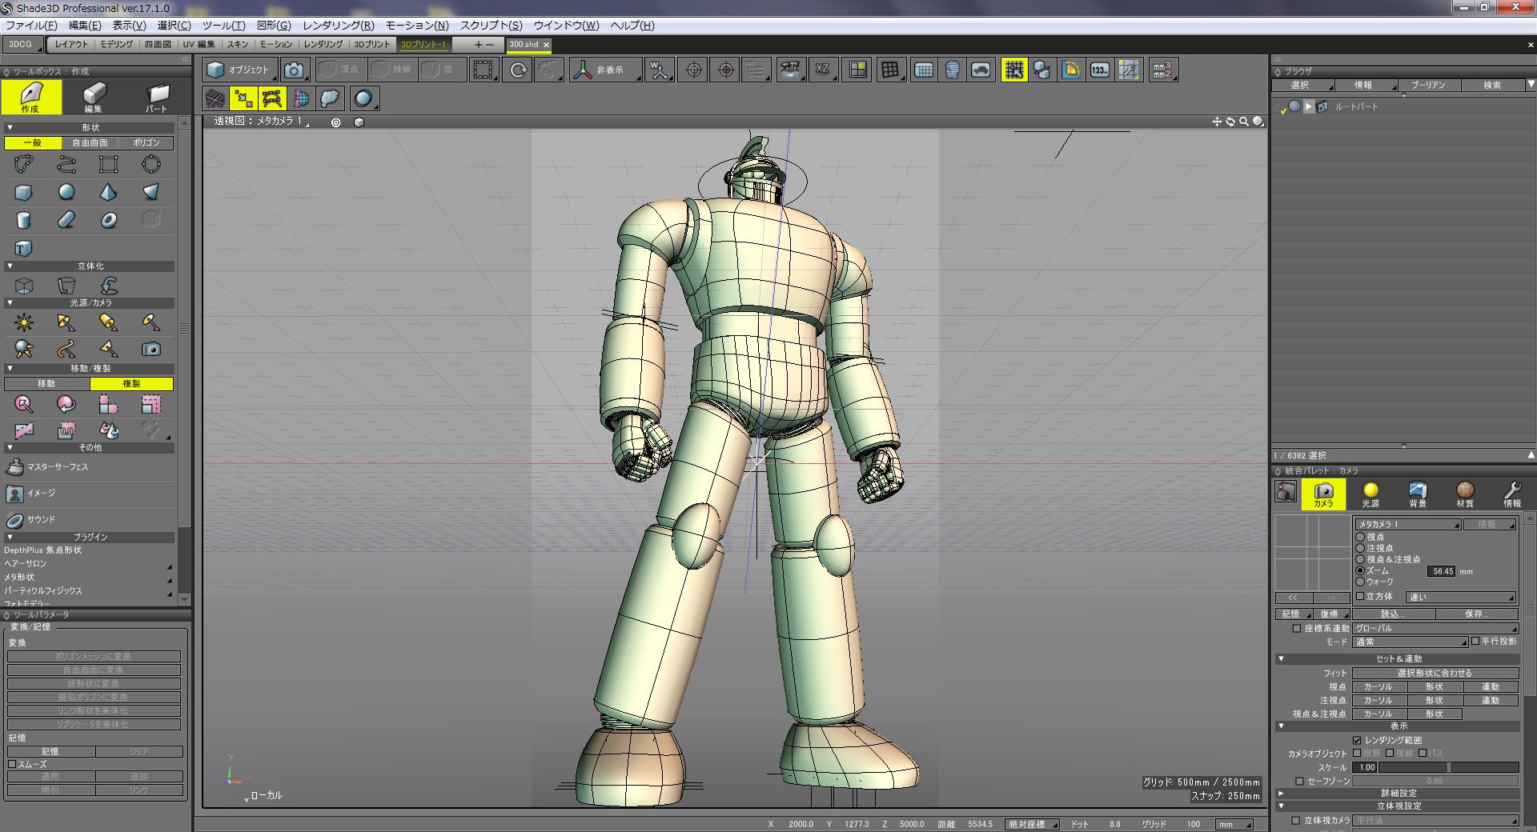Toggle the 立方体 checkbox
Viewport: 1537px width, 832px height.
pyautogui.click(x=1360, y=596)
